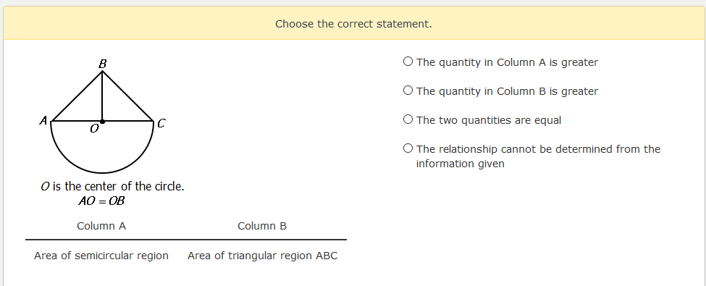Click vertex B at the triangle's top
This screenshot has height=286, width=706.
[102, 64]
